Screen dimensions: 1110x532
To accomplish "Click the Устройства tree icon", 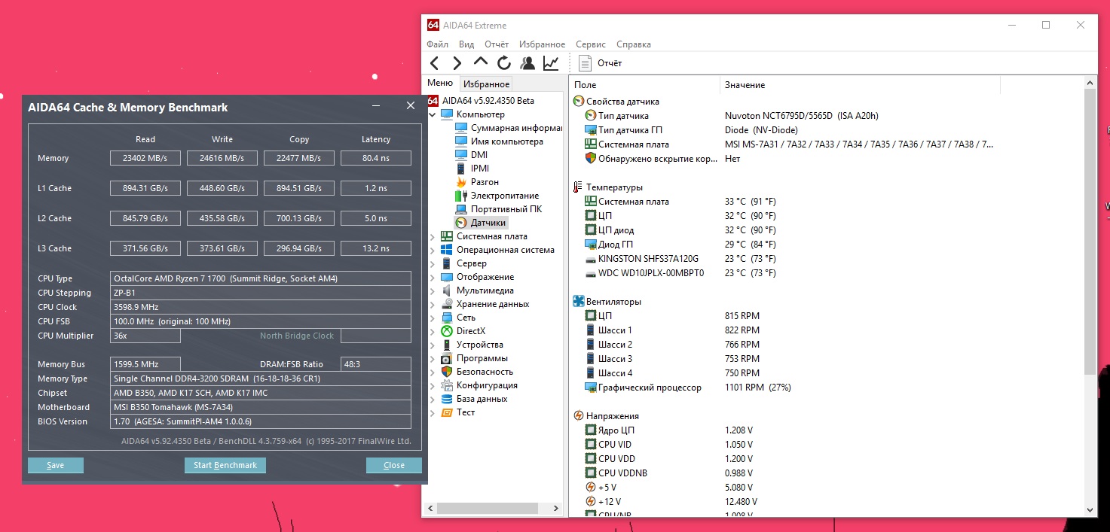I will [x=447, y=345].
